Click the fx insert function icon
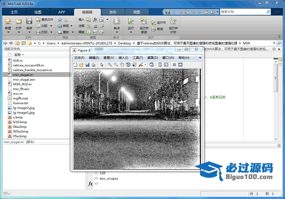 click(95, 20)
